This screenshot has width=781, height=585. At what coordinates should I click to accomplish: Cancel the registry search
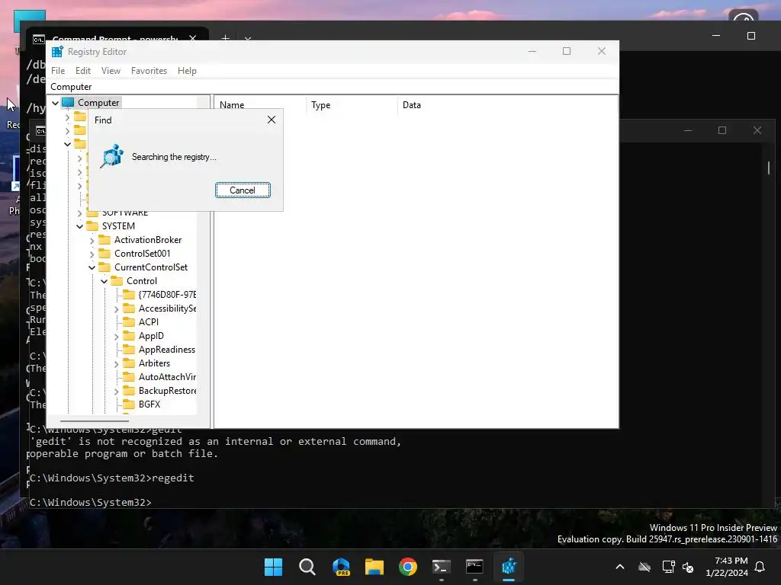(x=243, y=190)
